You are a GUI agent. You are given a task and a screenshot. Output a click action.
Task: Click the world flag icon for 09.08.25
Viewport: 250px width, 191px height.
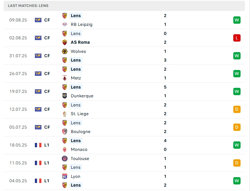(x=38, y=20)
